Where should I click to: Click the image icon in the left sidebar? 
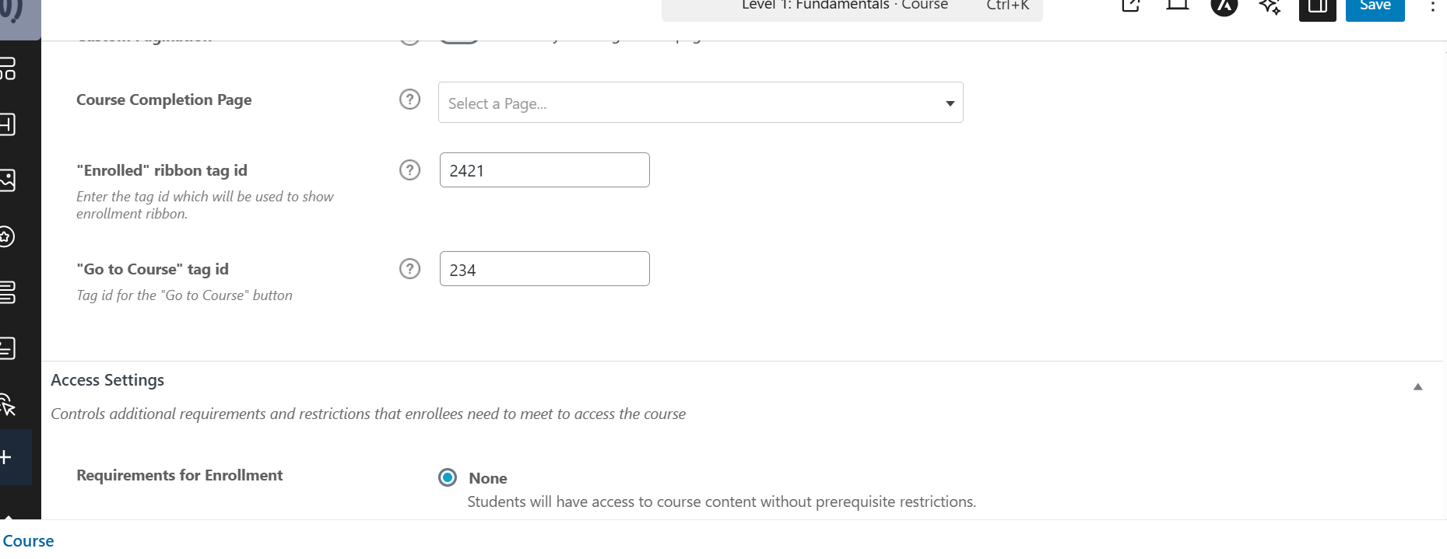tap(7, 180)
